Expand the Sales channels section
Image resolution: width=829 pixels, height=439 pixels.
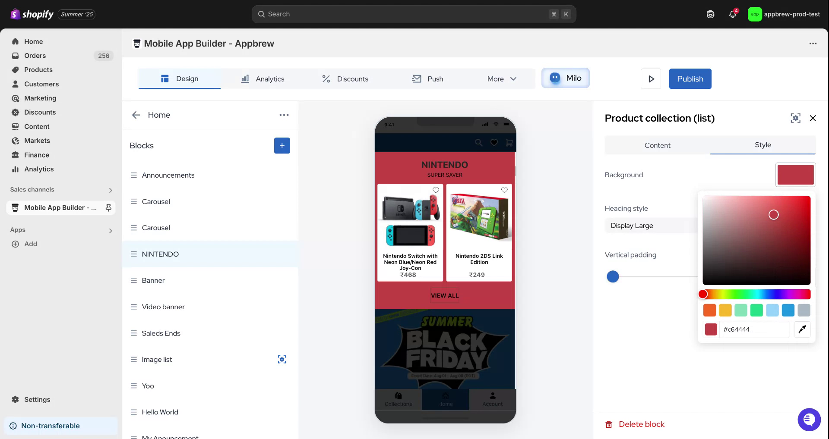(x=111, y=190)
